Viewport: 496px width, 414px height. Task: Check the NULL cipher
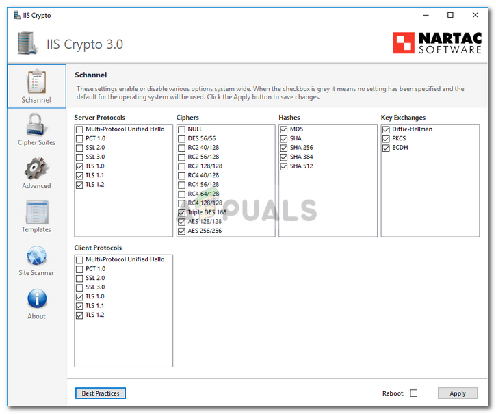tap(181, 129)
